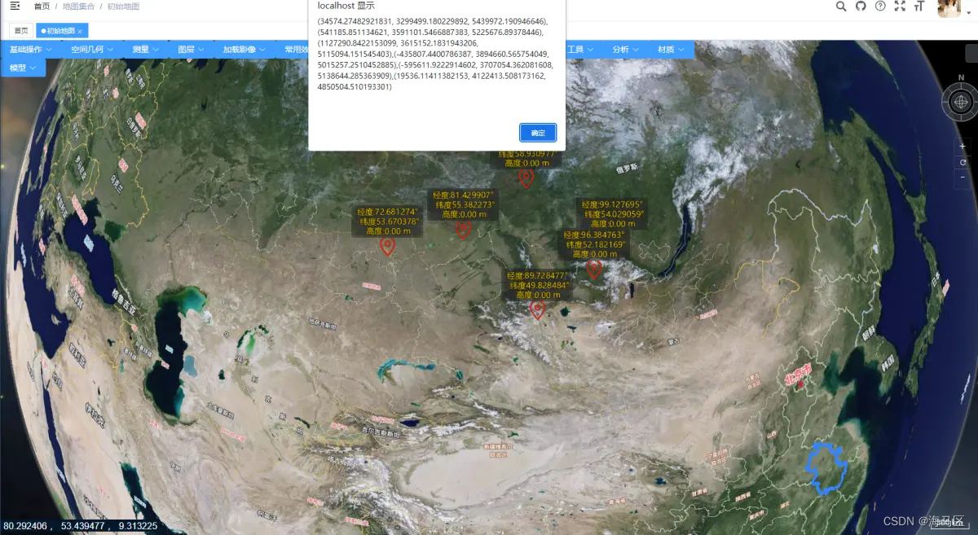Click the localhost 显示 dialog title

pyautogui.click(x=346, y=6)
